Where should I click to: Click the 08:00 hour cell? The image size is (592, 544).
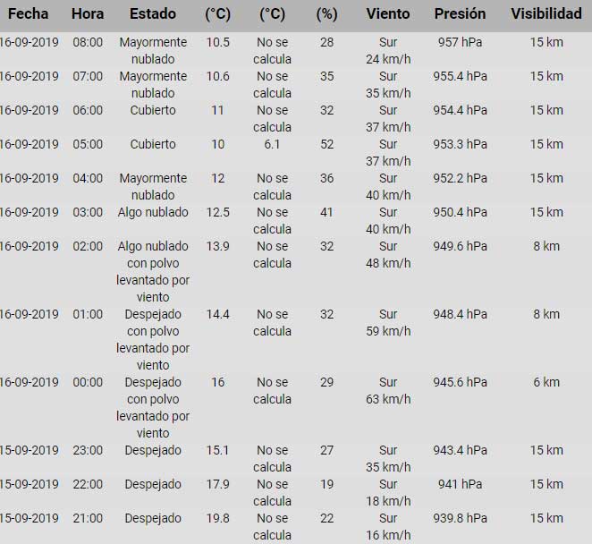click(x=88, y=43)
